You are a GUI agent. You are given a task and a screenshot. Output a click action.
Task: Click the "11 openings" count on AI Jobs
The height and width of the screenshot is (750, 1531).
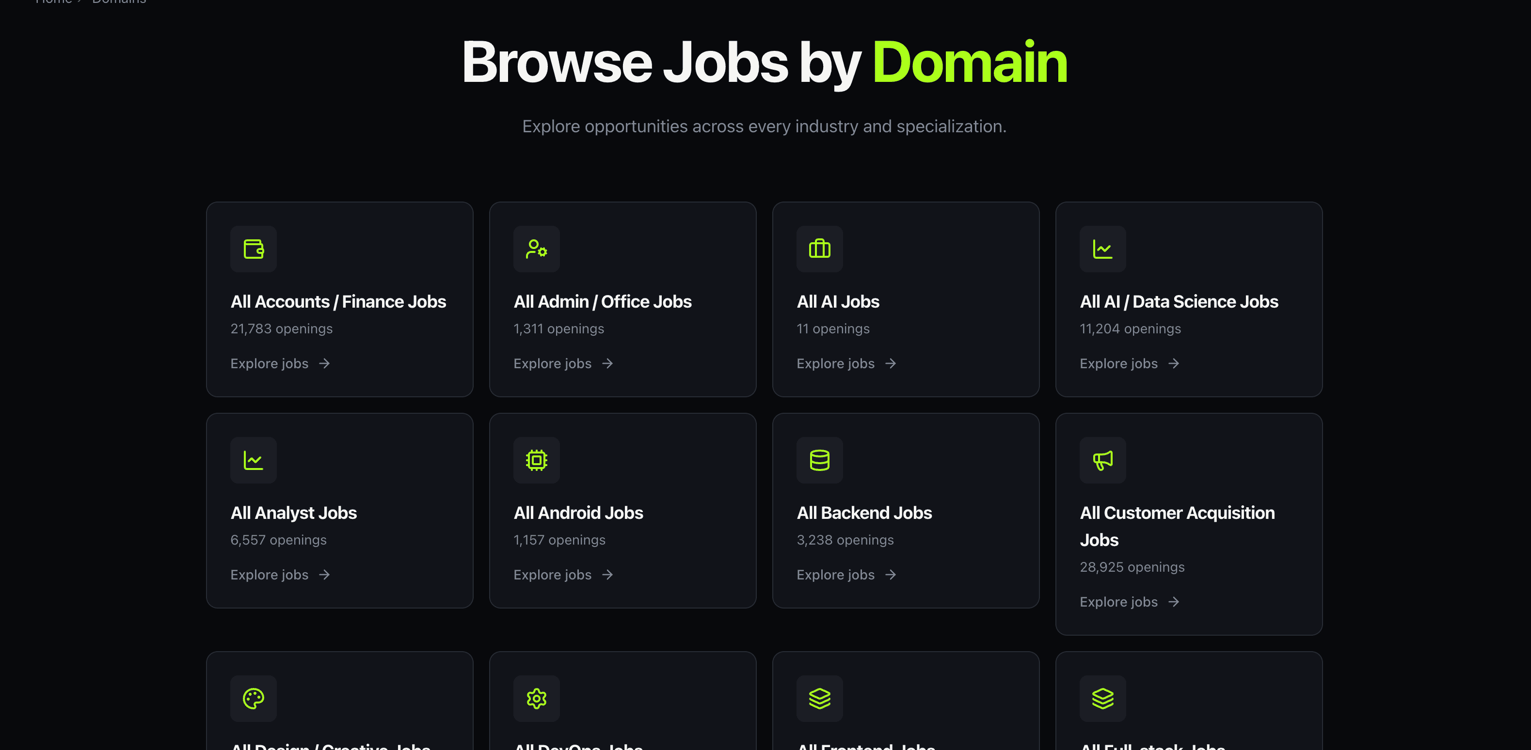[x=833, y=329]
